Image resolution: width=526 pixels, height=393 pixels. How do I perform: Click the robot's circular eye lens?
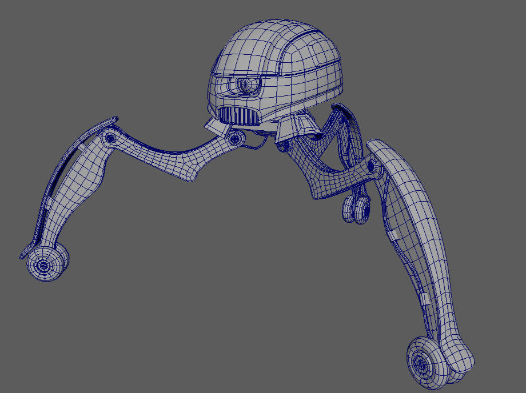coord(248,86)
